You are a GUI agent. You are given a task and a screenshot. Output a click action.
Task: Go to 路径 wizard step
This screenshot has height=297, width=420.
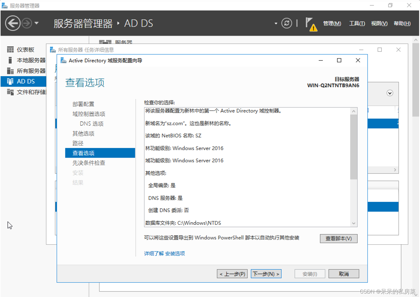click(x=78, y=143)
